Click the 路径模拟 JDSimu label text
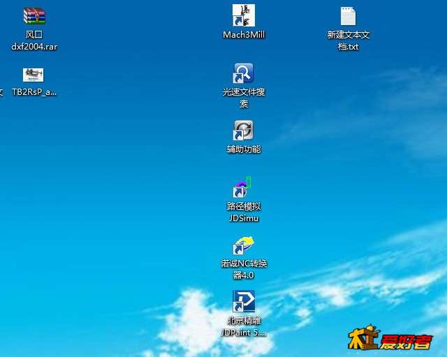The image size is (447, 357). (244, 212)
